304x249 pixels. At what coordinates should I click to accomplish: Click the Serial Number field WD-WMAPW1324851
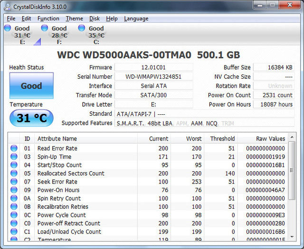(x=153, y=77)
